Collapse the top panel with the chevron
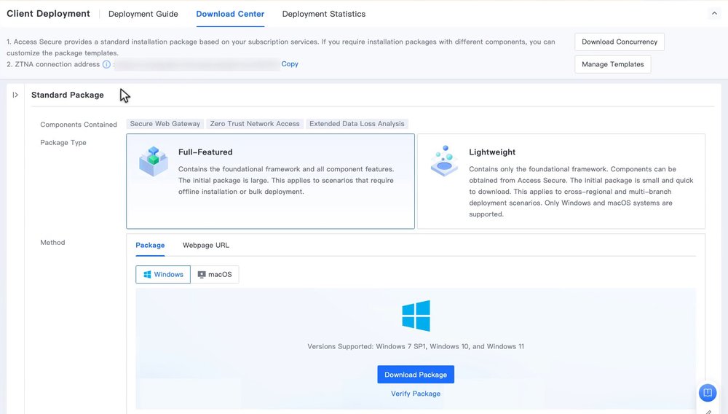The height and width of the screenshot is (414, 728). [714, 13]
